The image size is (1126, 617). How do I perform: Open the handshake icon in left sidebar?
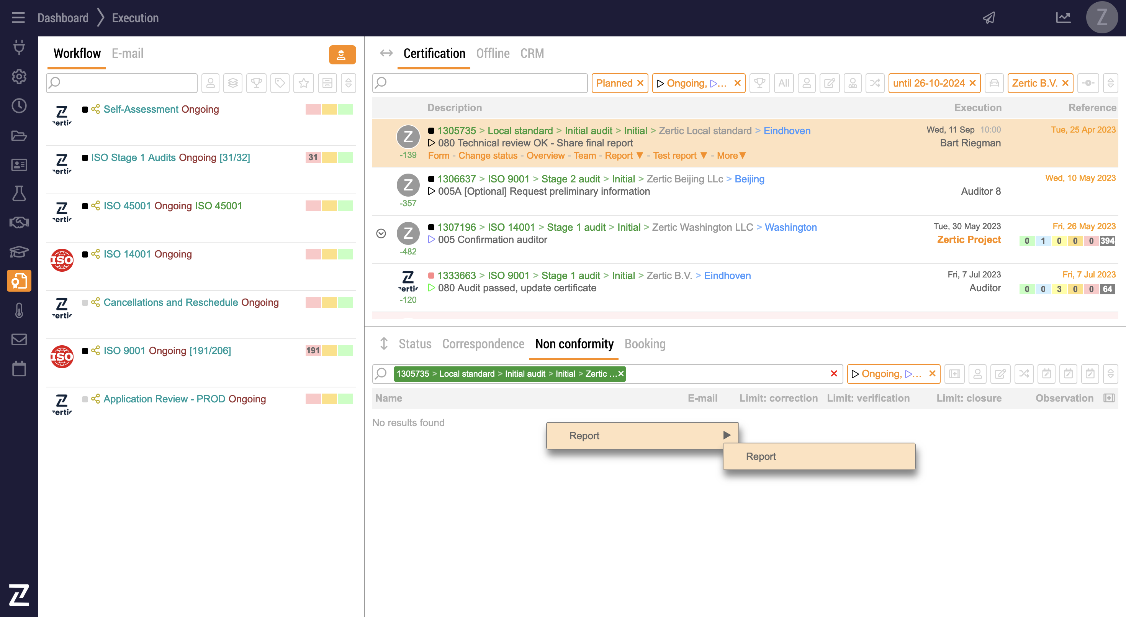click(19, 223)
